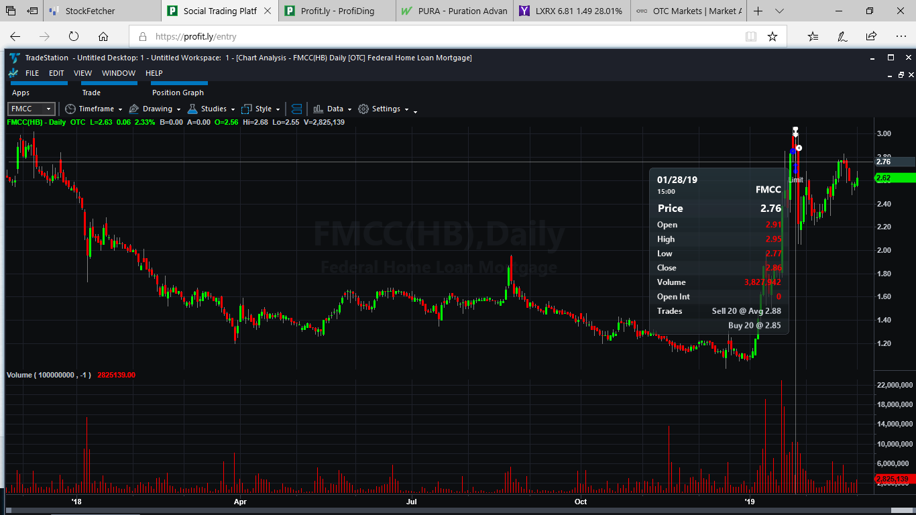The width and height of the screenshot is (916, 515).
Task: Click the Data bar-chart icon
Action: coord(319,109)
